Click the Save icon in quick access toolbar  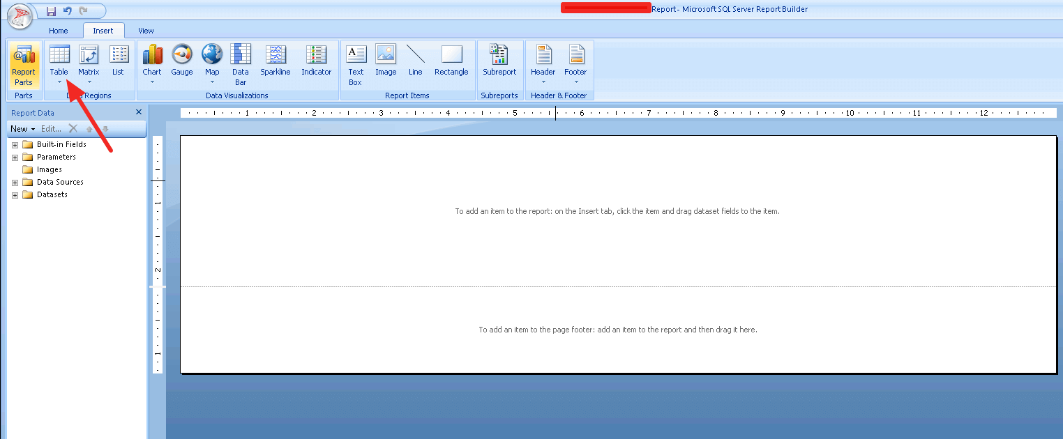point(51,11)
